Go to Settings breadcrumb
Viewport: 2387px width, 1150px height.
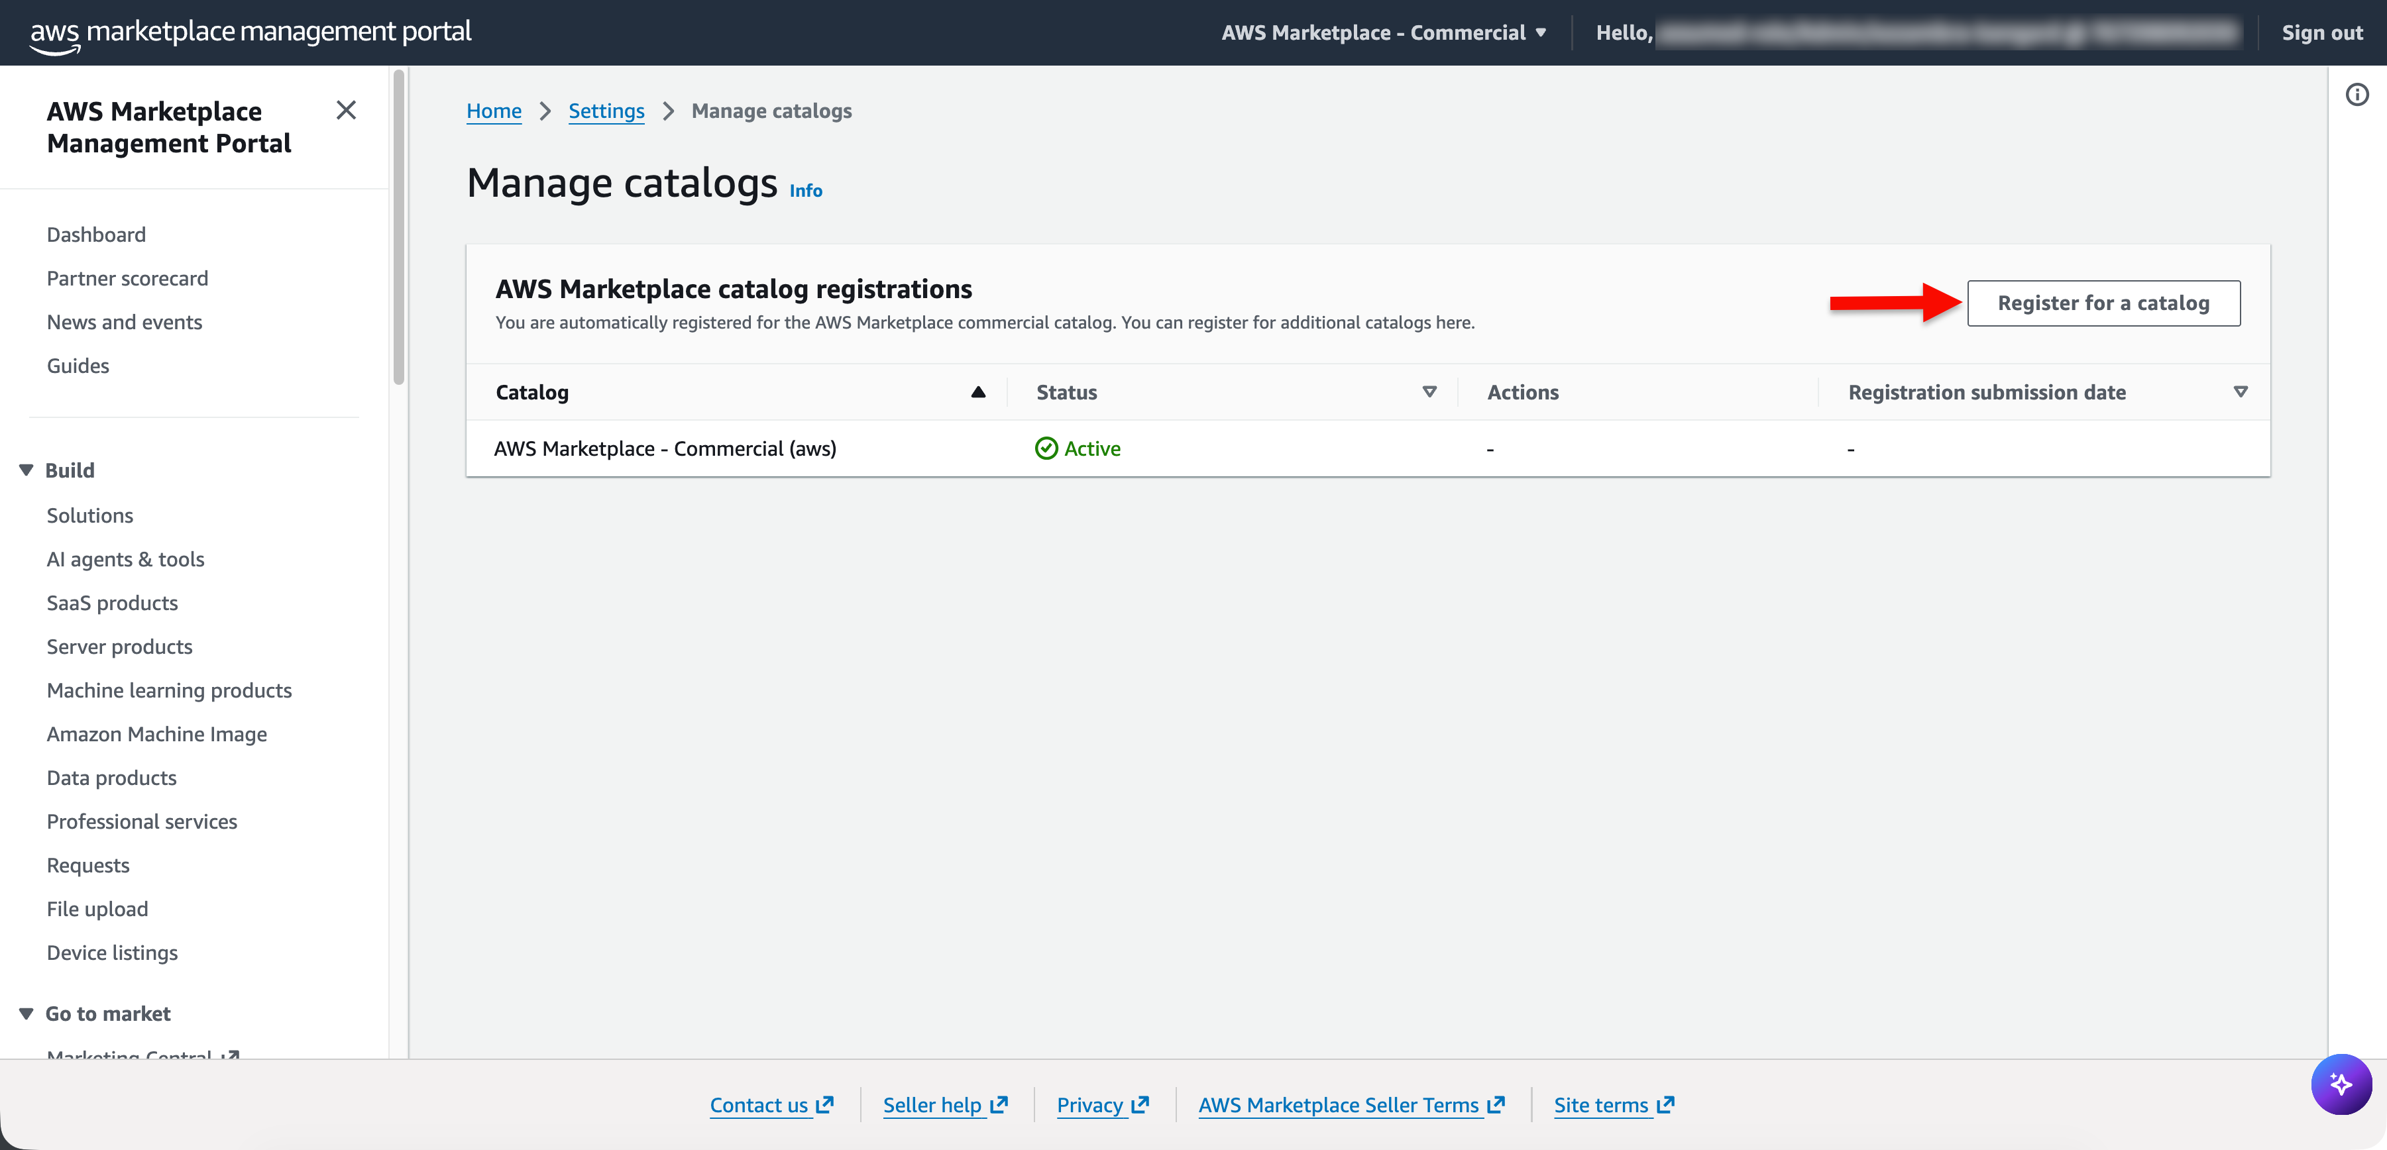tap(606, 111)
